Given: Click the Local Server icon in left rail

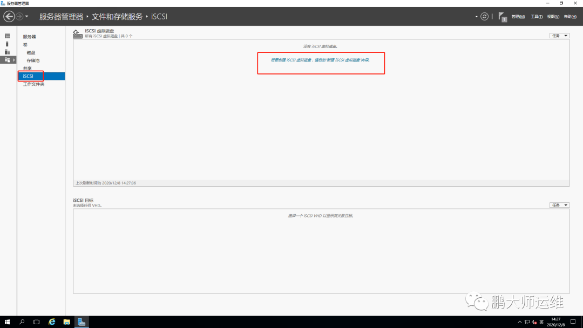Looking at the screenshot, I should click(7, 44).
